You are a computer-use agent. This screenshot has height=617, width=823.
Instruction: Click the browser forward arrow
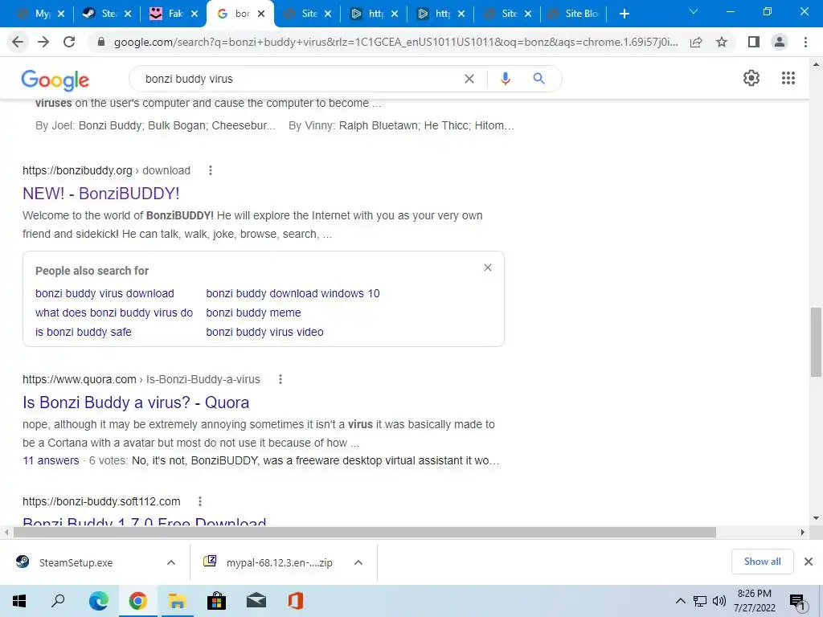click(43, 42)
